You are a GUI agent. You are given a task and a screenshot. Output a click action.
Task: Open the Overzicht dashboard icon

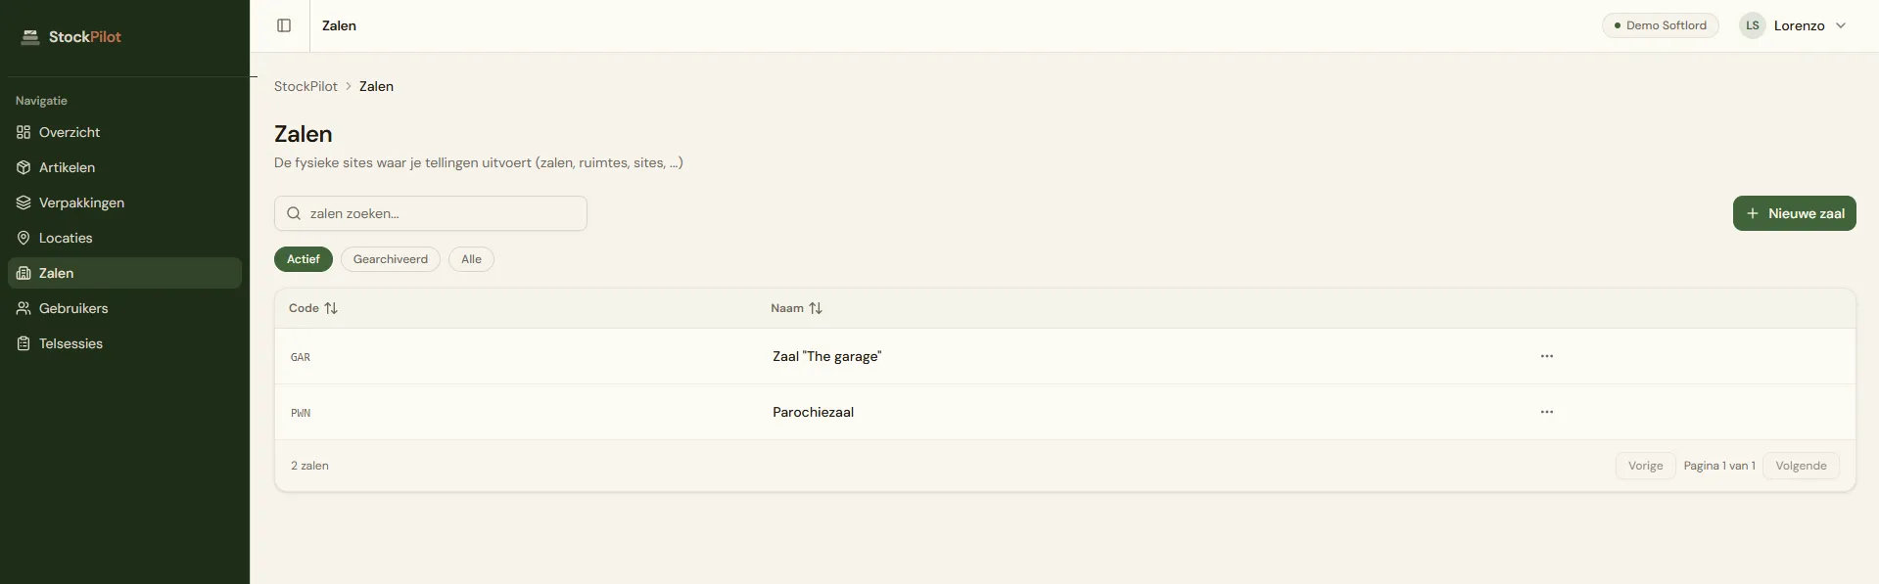pos(23,132)
